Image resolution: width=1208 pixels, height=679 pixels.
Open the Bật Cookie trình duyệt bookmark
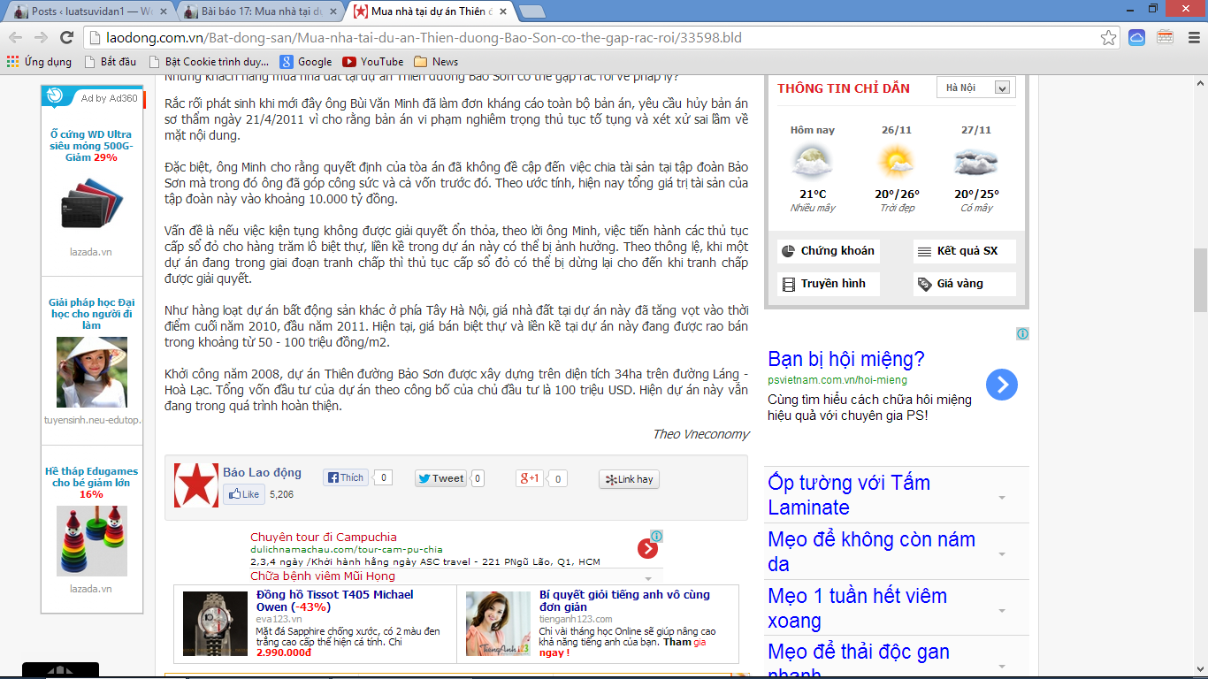[x=209, y=62]
